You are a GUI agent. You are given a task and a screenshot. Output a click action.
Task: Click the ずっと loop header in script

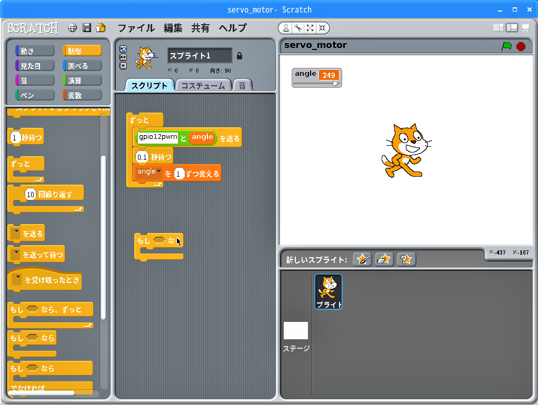point(145,120)
